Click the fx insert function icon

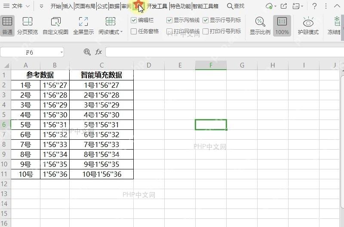[x=98, y=52]
